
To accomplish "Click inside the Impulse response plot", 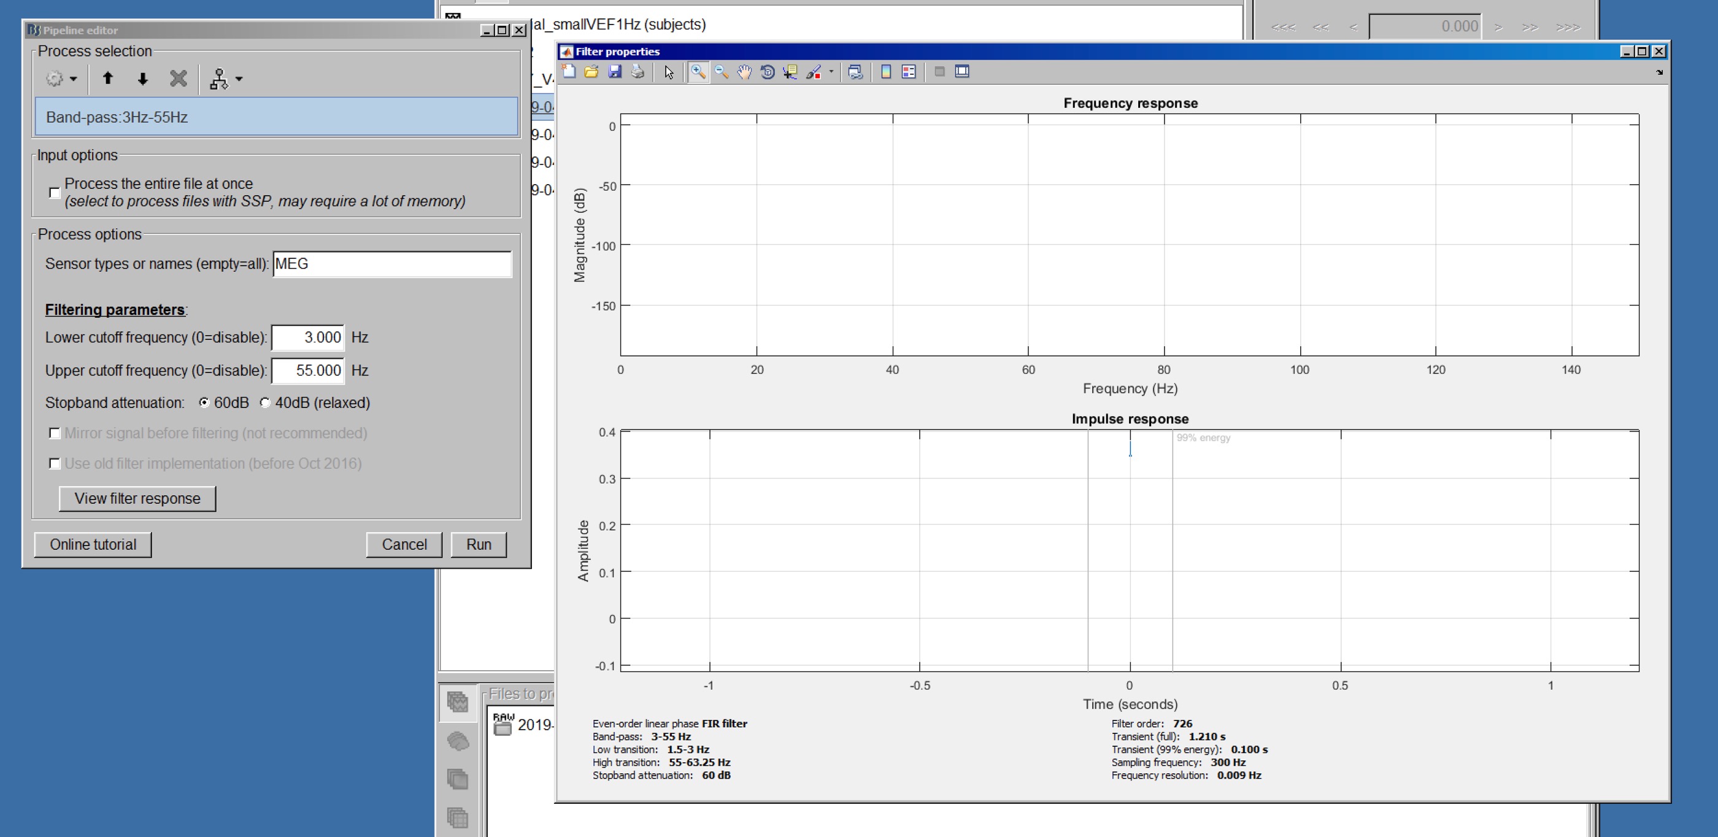I will (x=1130, y=551).
